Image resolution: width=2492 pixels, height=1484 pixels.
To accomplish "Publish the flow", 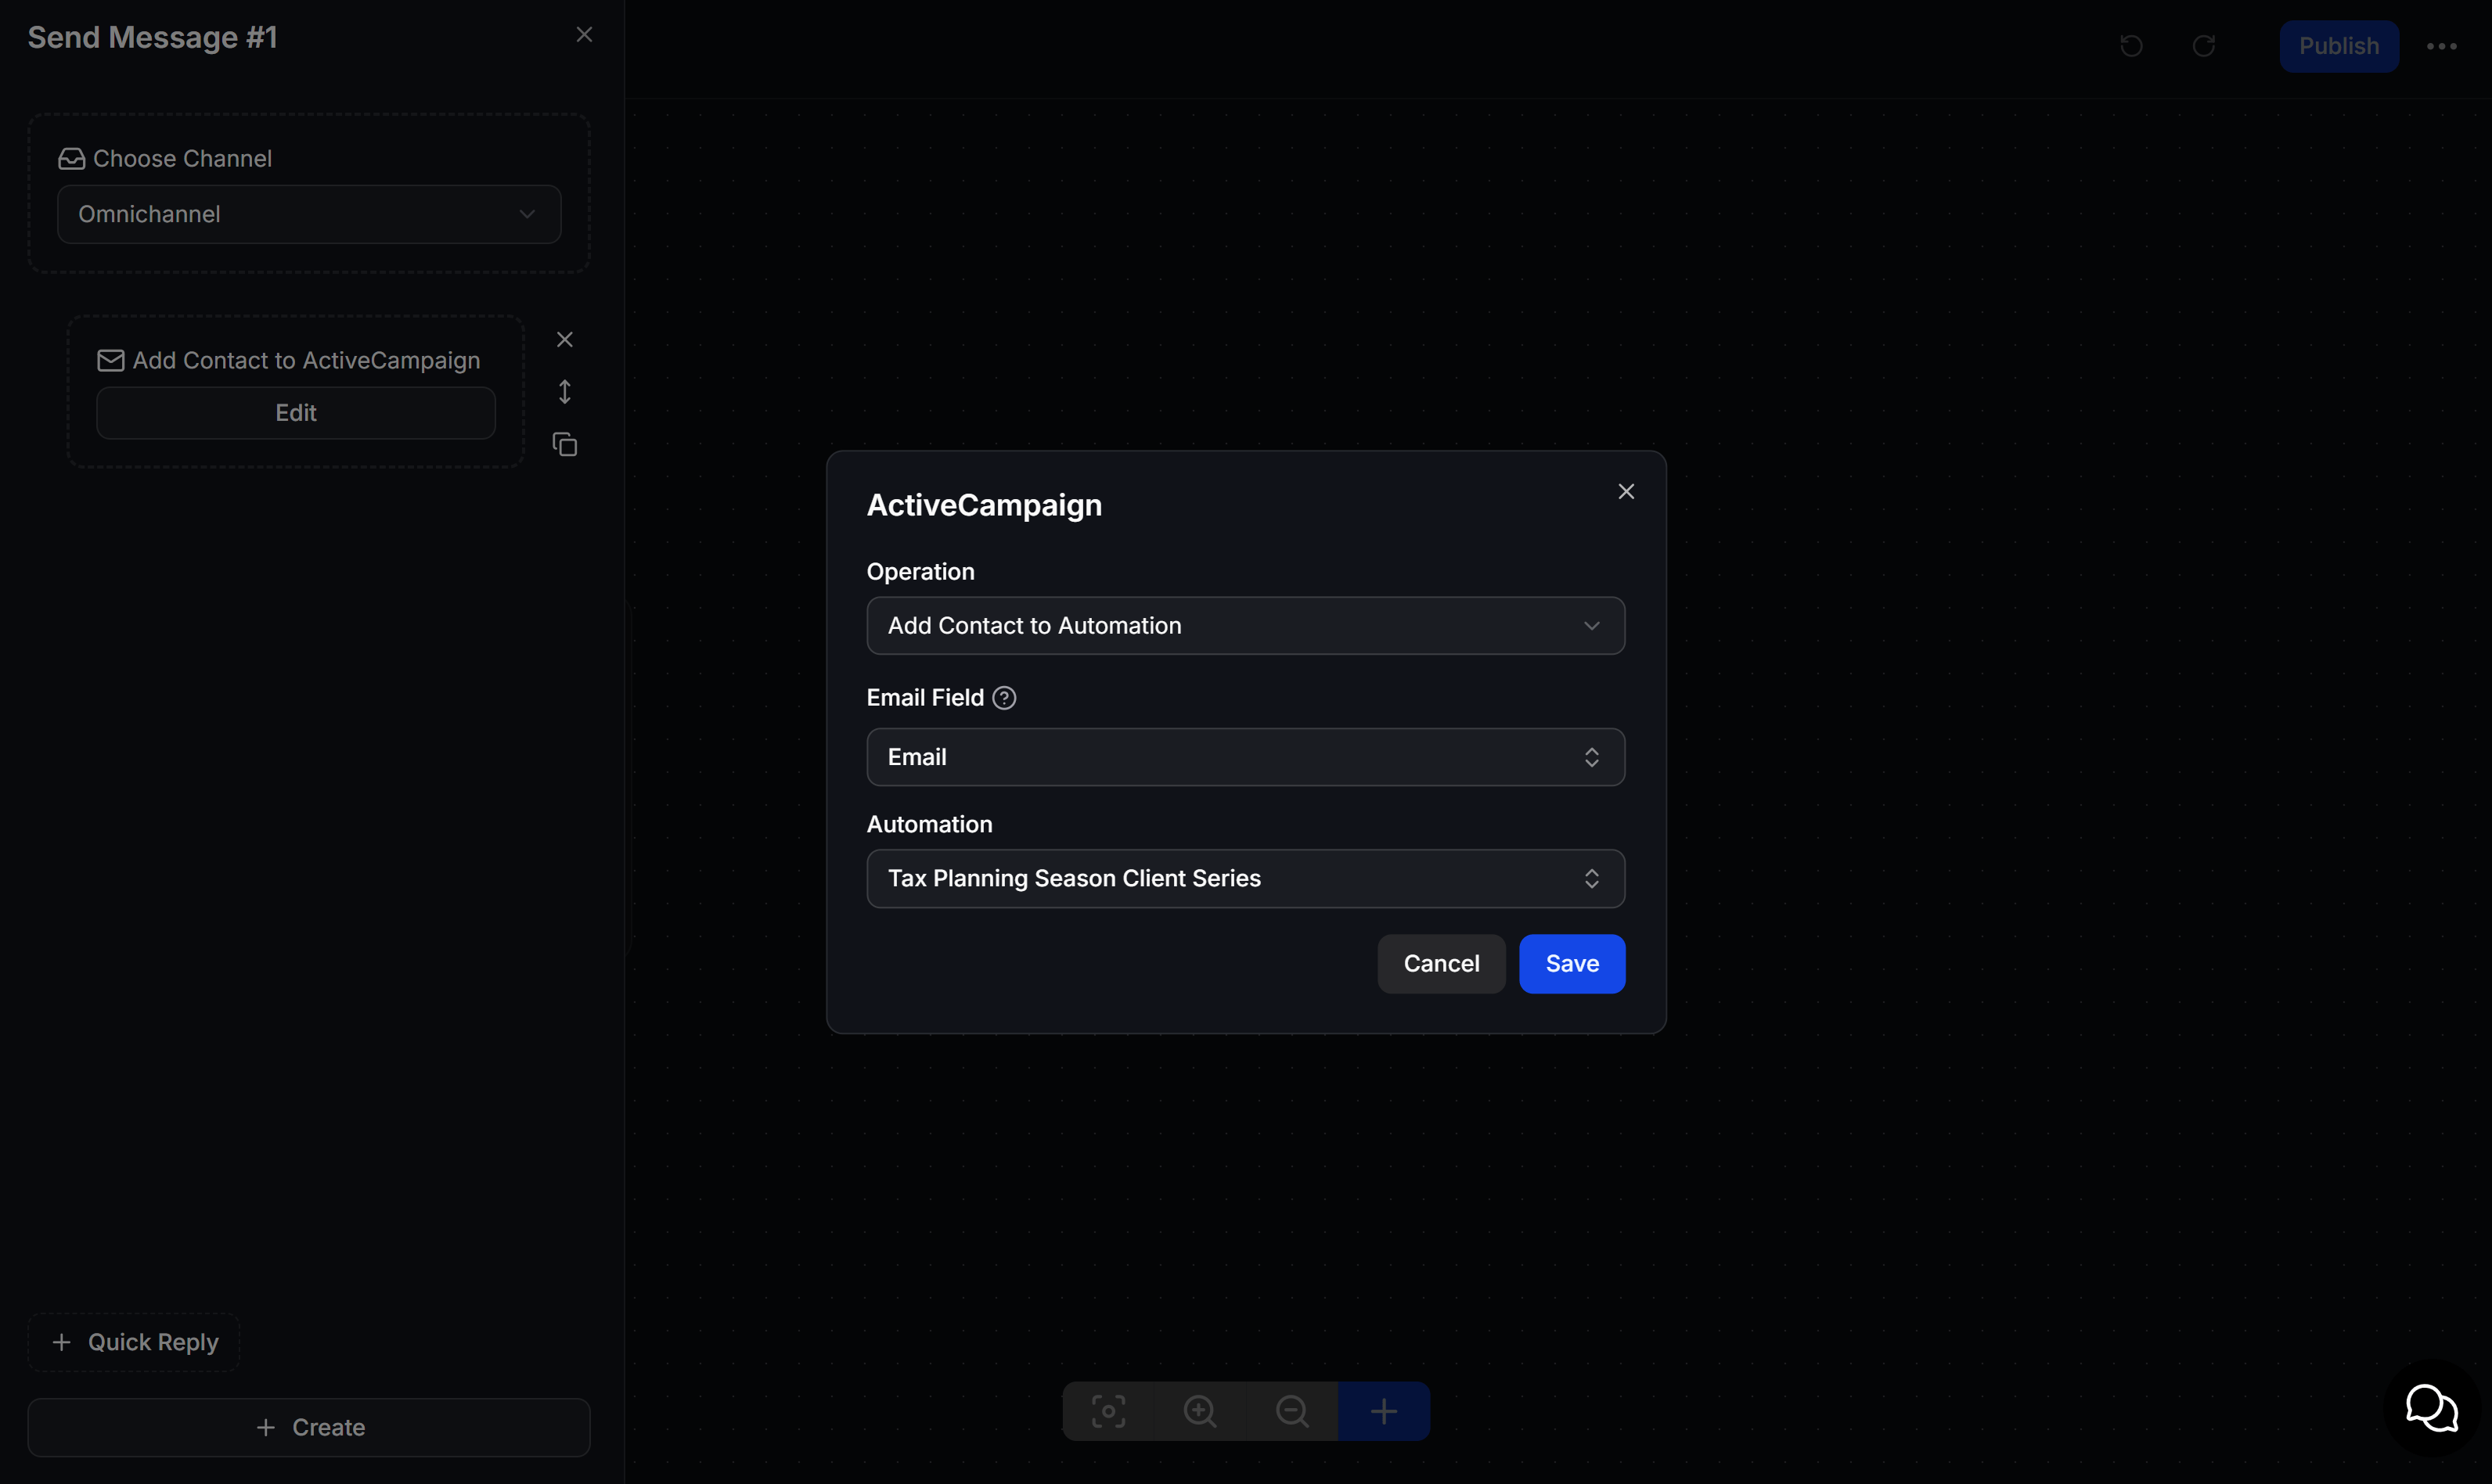I will coord(2339,46).
